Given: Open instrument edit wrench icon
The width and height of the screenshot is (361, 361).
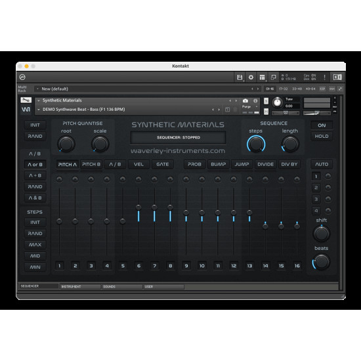Looking at the screenshot, I should (x=26, y=100).
